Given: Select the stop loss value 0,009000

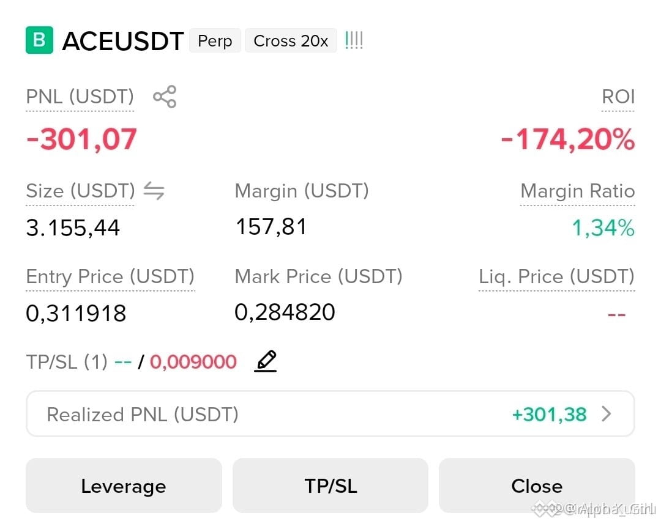Looking at the screenshot, I should point(193,362).
